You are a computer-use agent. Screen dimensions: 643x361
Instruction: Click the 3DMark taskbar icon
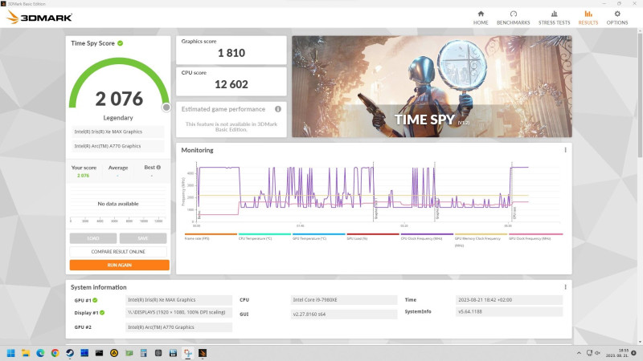[x=203, y=353]
